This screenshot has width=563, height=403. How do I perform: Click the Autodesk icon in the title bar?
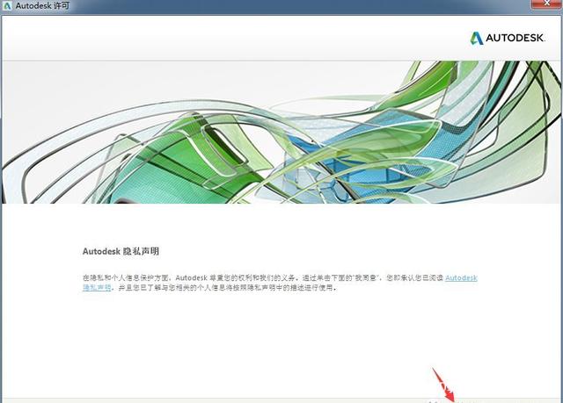pos(7,6)
